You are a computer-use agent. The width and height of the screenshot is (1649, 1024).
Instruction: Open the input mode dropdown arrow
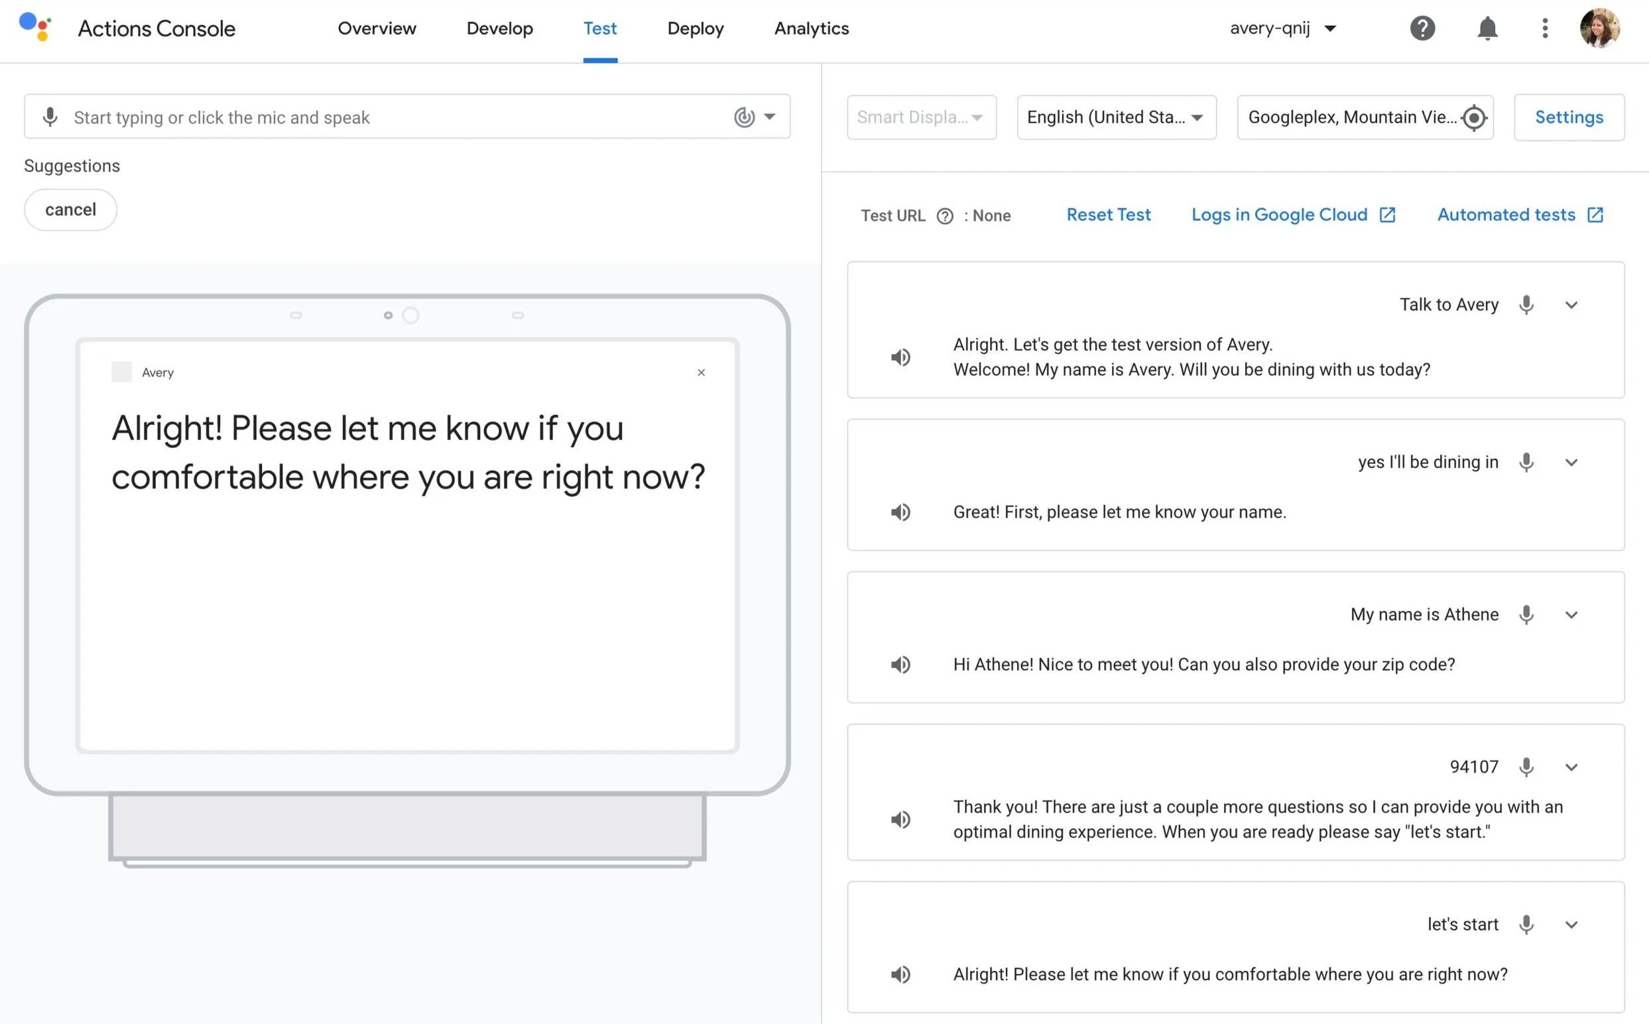(770, 117)
